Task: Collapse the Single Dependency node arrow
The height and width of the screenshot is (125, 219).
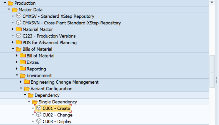Action: pos(29,102)
